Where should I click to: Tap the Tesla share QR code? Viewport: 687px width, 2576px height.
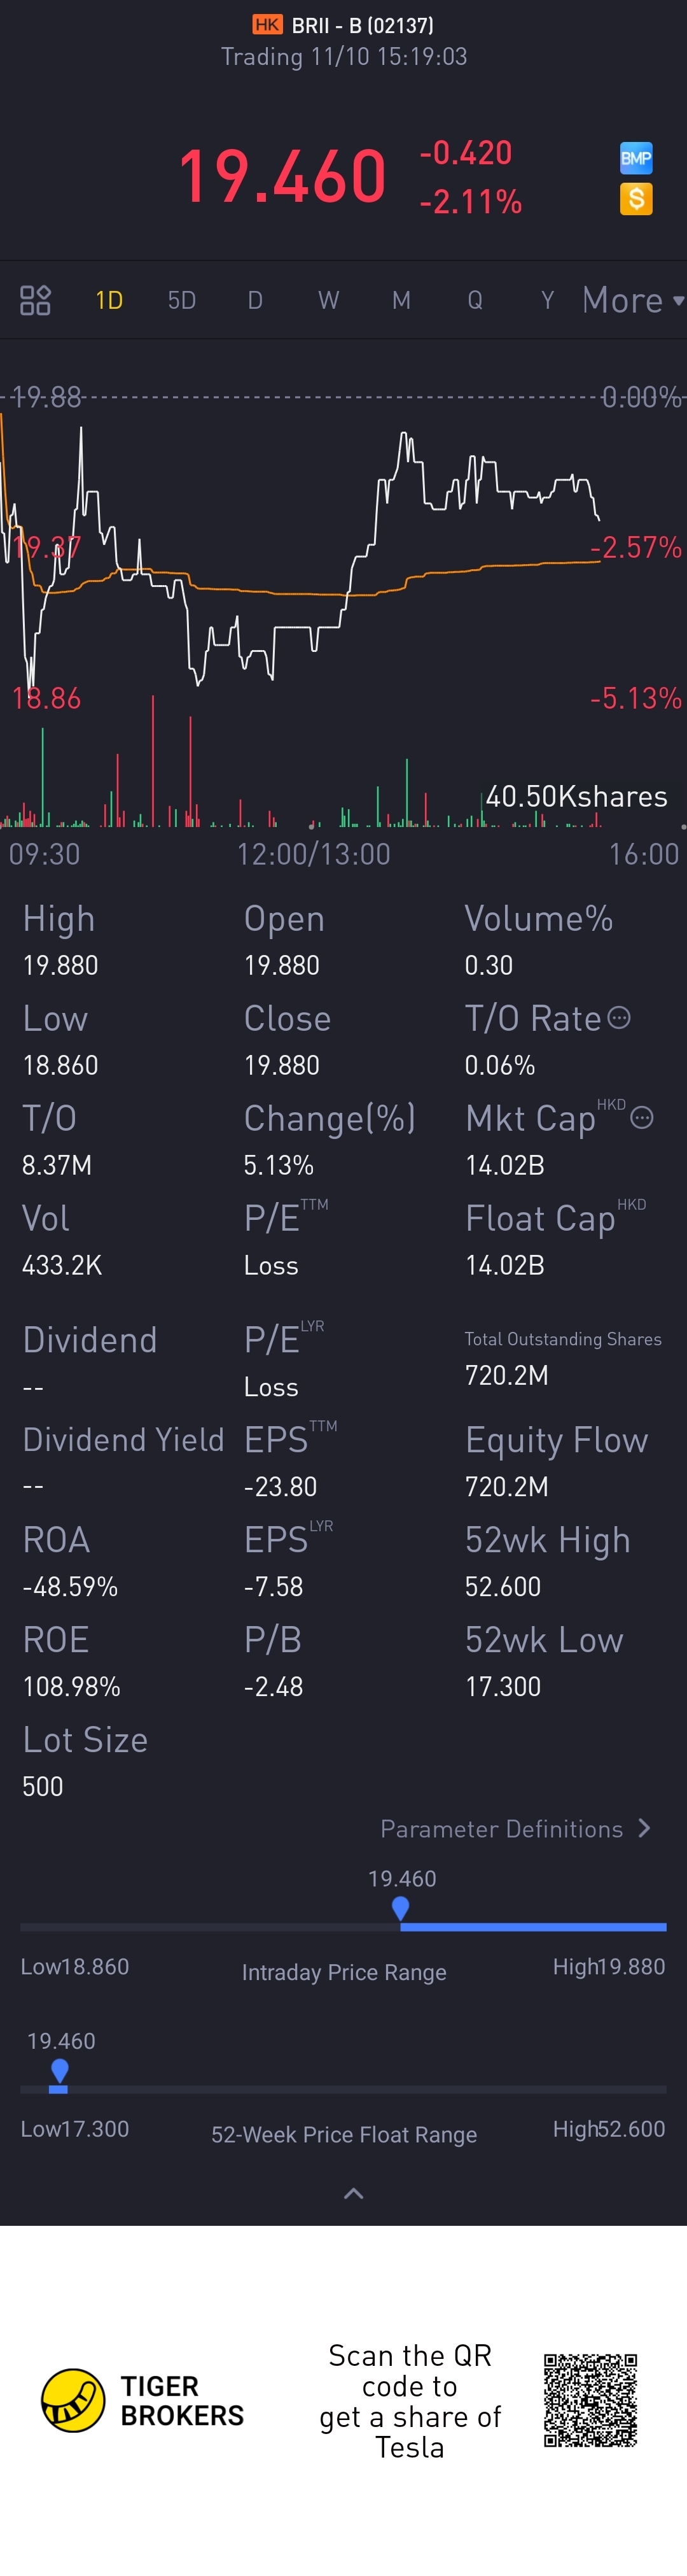click(590, 2400)
